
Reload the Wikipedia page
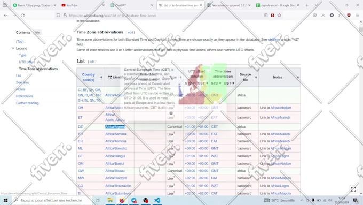point(22,16)
